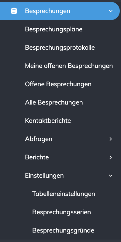The width and height of the screenshot is (121, 242).
Task: Show Alle Besprechungen list
Action: tap(54, 102)
